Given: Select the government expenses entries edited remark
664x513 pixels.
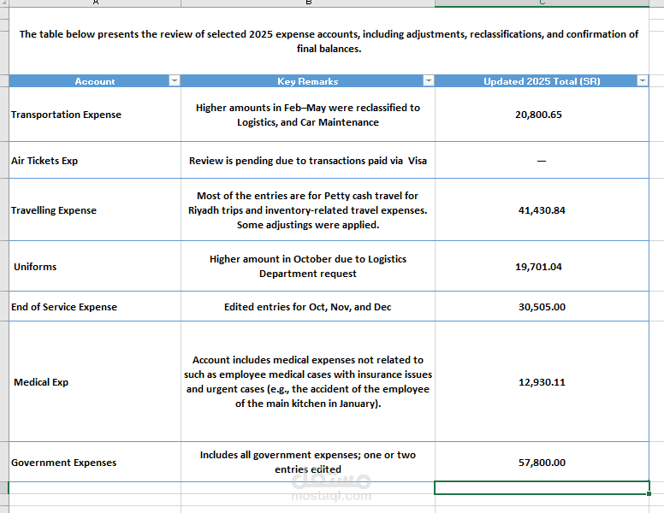Looking at the screenshot, I should tap(308, 463).
